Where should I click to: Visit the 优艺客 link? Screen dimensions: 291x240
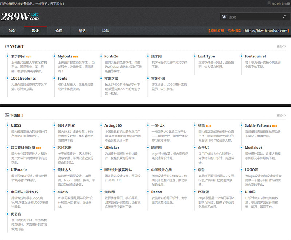(x=16, y=214)
